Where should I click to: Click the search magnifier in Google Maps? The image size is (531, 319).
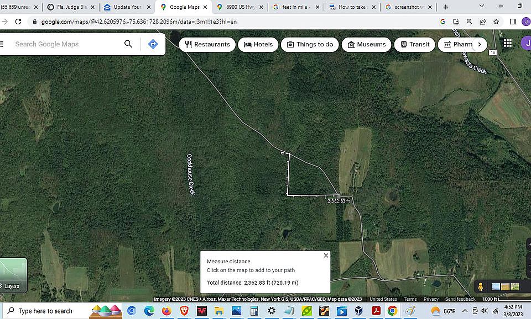128,44
